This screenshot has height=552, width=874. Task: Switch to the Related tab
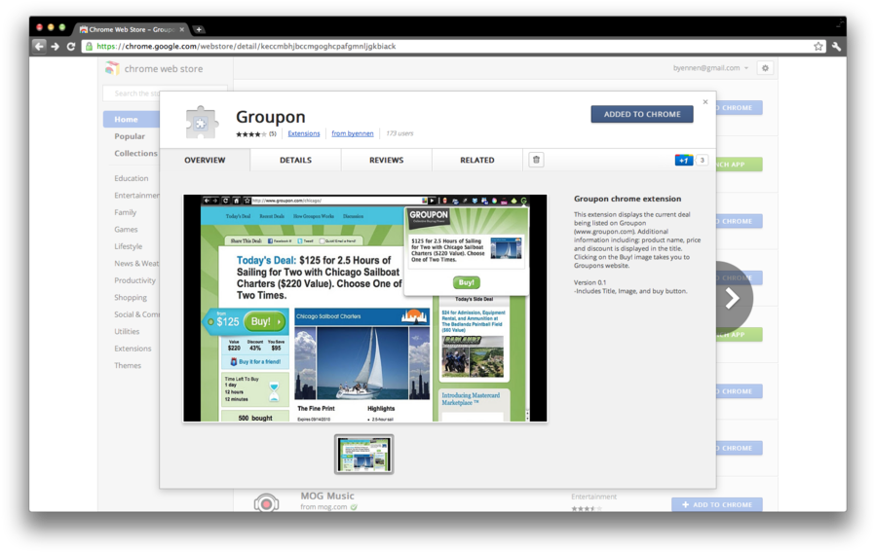[477, 160]
